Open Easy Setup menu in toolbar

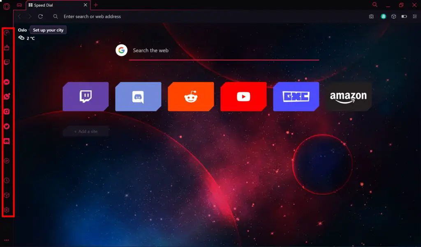[x=414, y=16]
